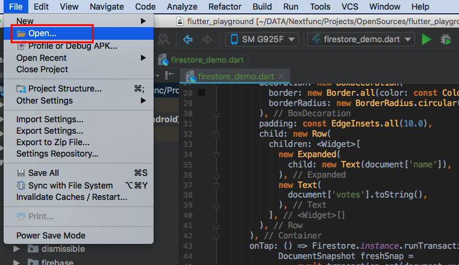Select Sync with File System
This screenshot has width=459, height=265.
(70, 185)
